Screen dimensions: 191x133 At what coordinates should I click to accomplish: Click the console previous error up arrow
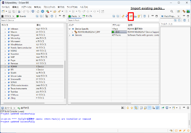pos(132,108)
